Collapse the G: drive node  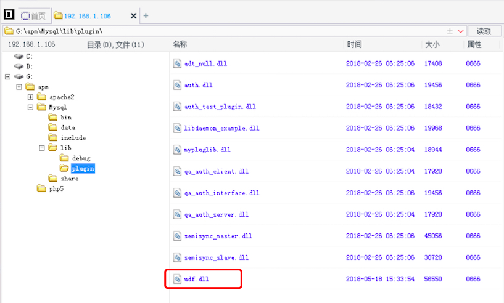(8, 76)
